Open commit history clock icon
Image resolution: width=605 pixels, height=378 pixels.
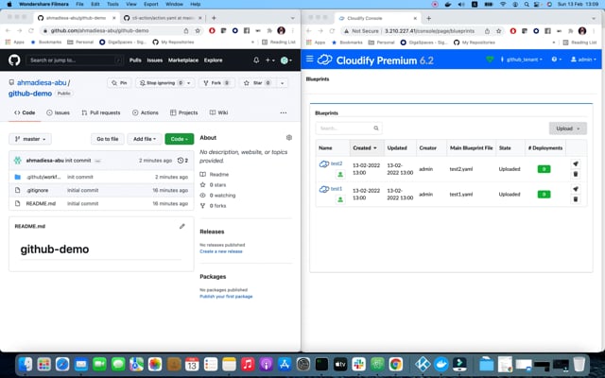coord(182,161)
